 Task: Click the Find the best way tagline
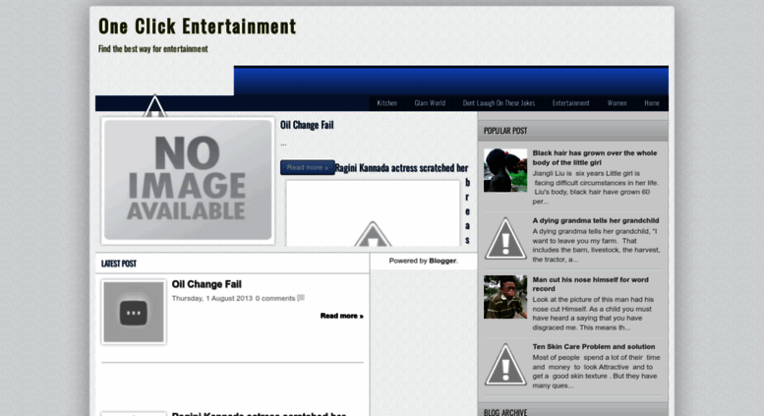click(153, 49)
